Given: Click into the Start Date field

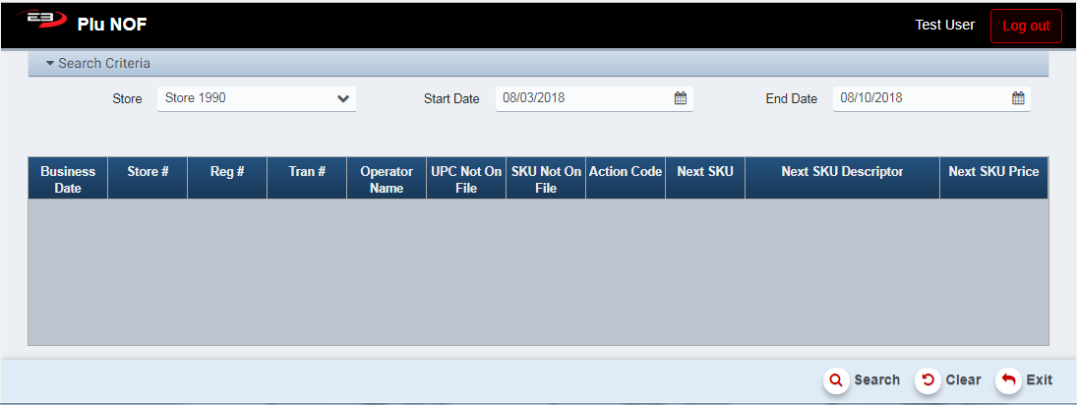Looking at the screenshot, I should [x=580, y=98].
